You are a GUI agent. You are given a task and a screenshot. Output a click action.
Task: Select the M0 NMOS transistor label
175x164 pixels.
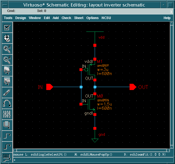click(100, 96)
